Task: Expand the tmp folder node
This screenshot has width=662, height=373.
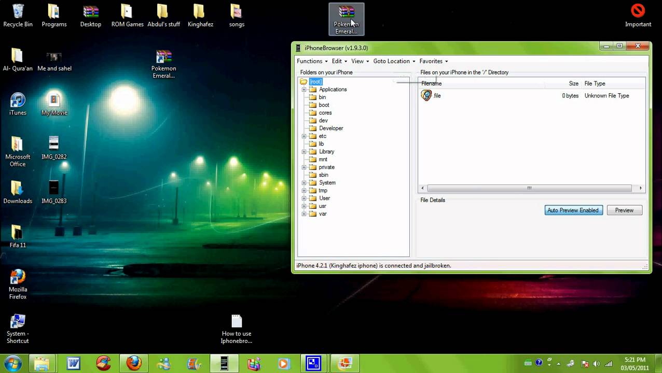Action: 304,191
